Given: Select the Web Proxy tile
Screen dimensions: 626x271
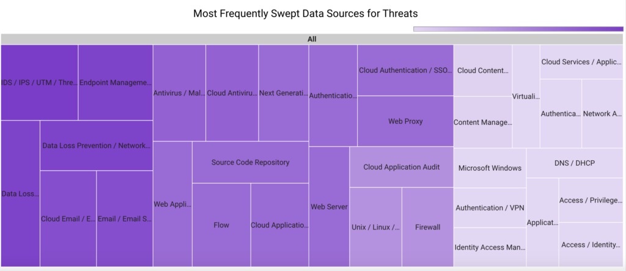Looking at the screenshot, I should pos(405,121).
